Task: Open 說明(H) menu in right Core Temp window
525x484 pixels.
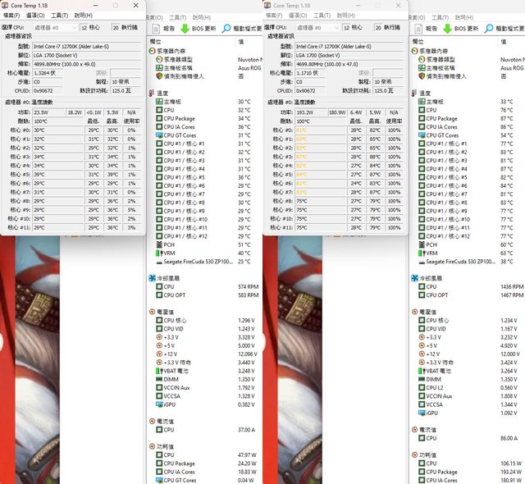Action: (x=346, y=15)
